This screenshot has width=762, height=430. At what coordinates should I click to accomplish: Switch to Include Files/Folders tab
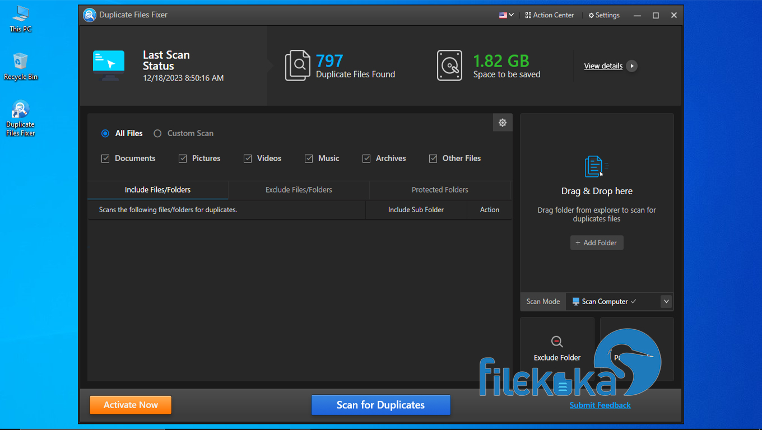coord(158,190)
